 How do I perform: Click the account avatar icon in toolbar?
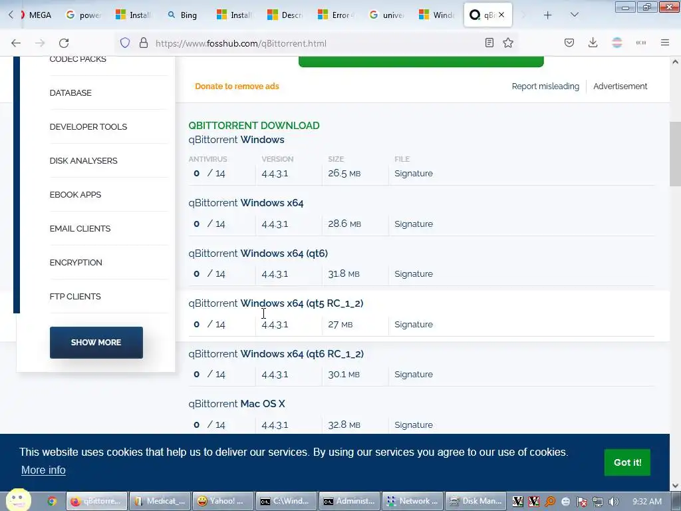click(x=617, y=43)
